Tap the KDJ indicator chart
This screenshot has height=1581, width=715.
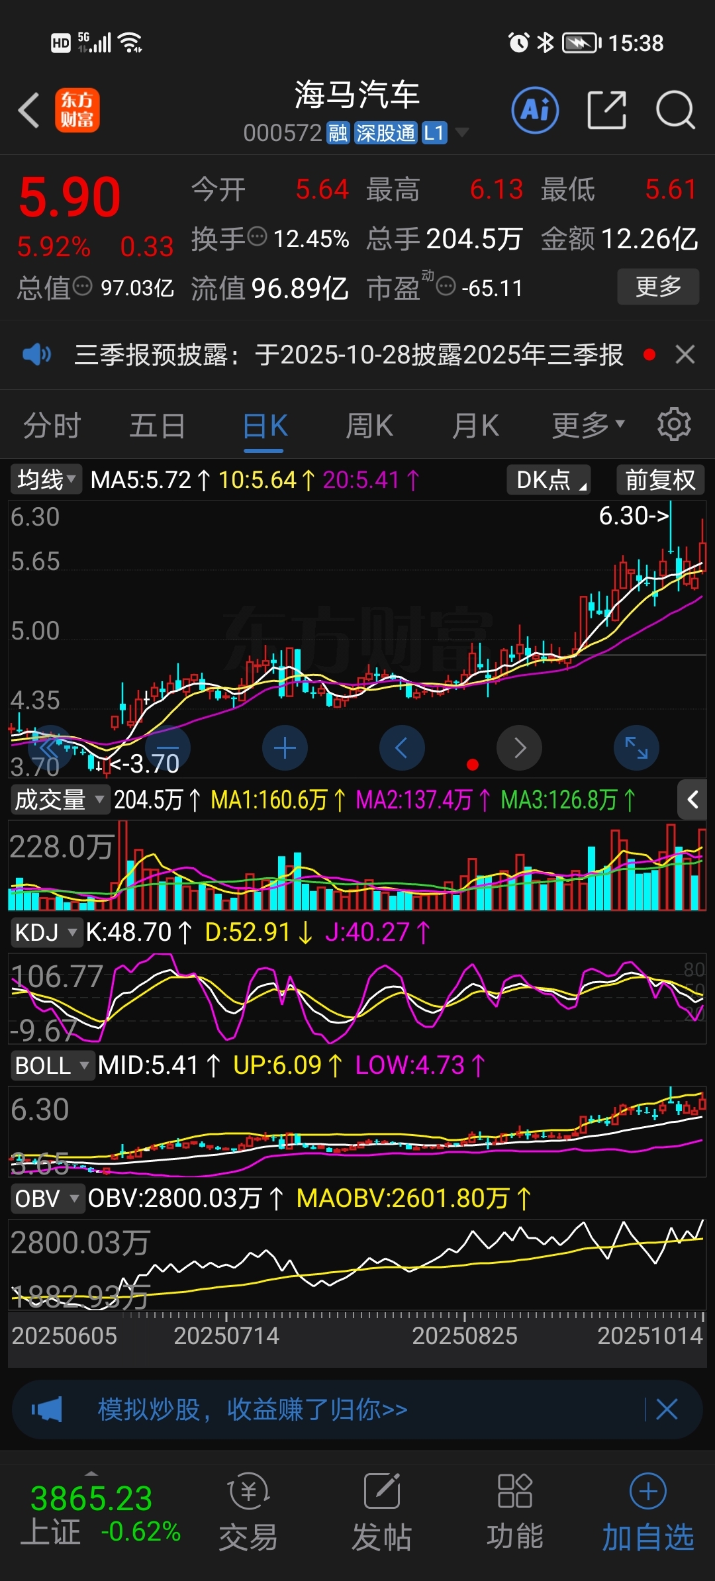358,998
